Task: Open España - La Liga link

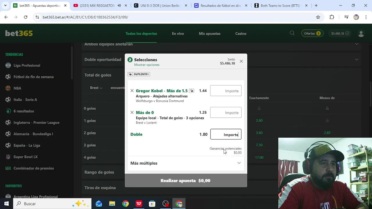Action: [27, 145]
